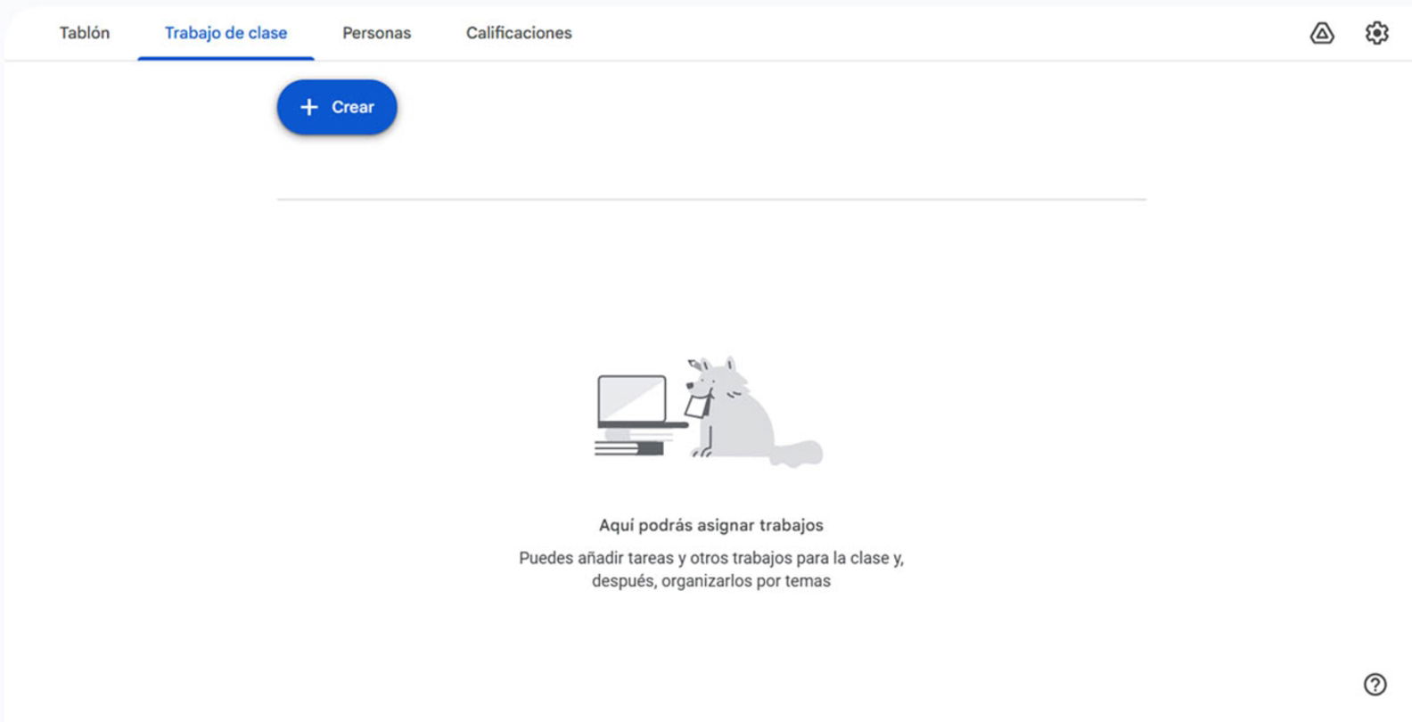Open the class Drive folder icon
This screenshot has height=722, width=1412.
click(1322, 33)
